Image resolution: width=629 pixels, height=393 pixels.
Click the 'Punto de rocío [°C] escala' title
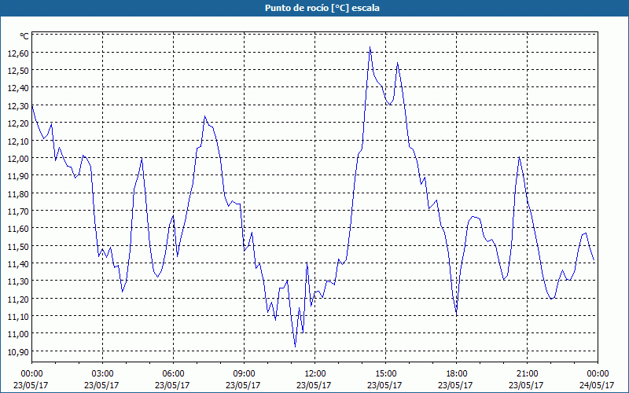pos(322,8)
